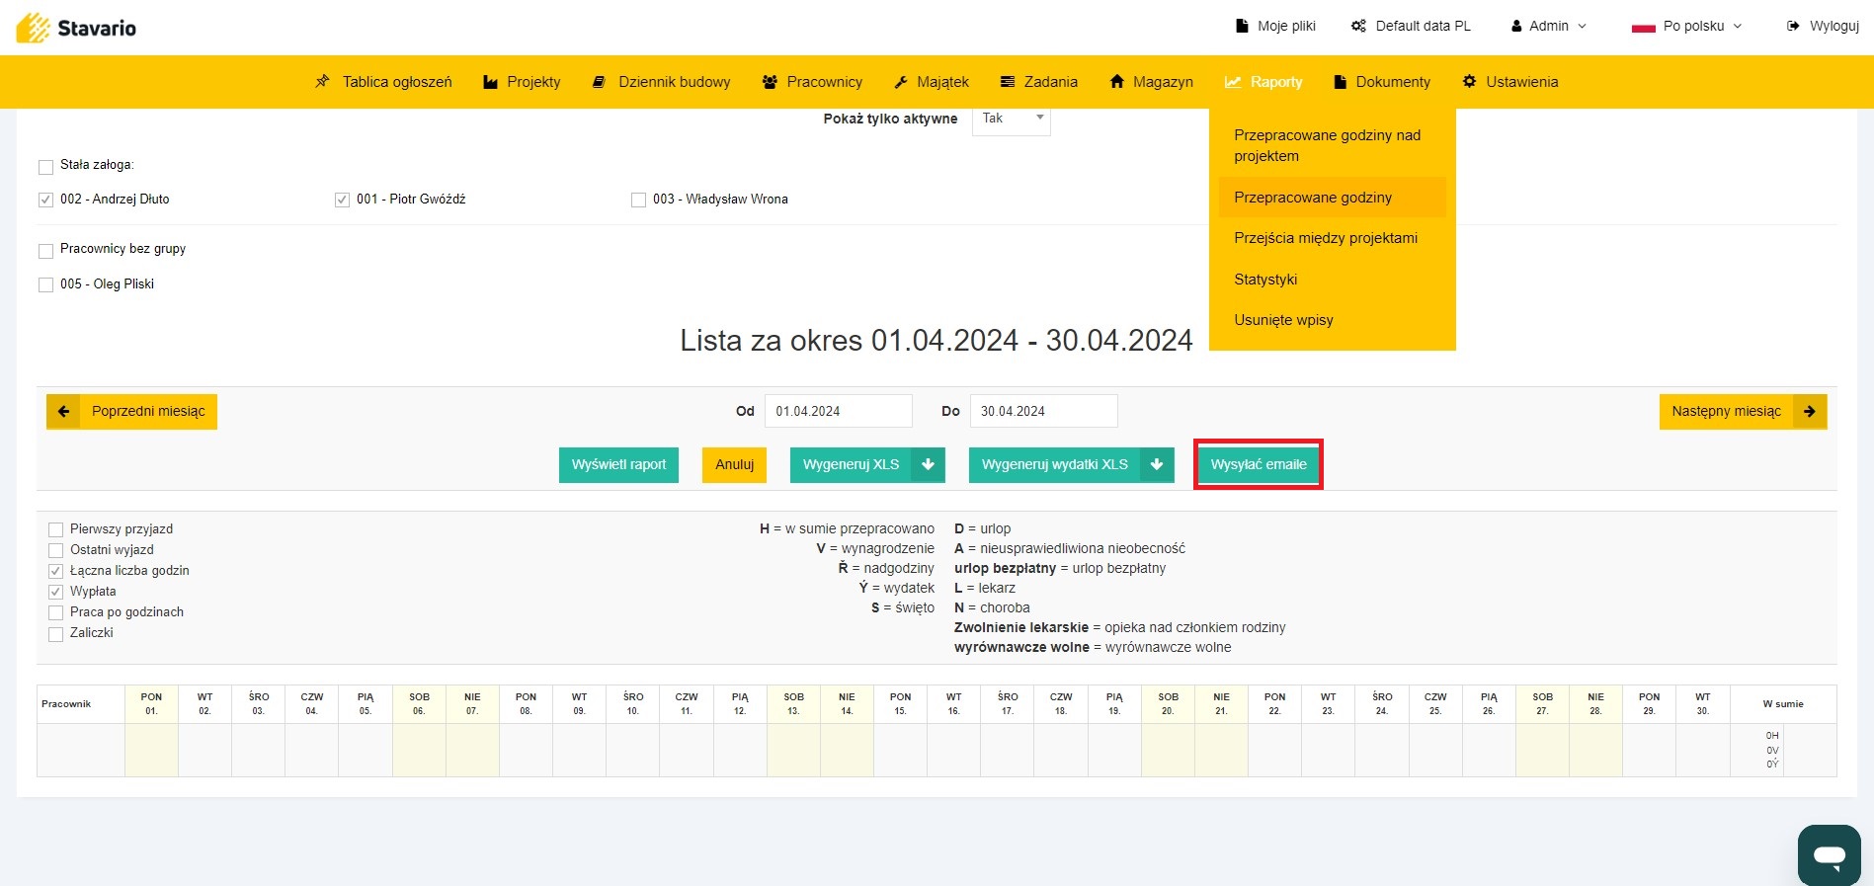
Task: Enable the Pierwszy przyjazd option
Action: click(56, 530)
